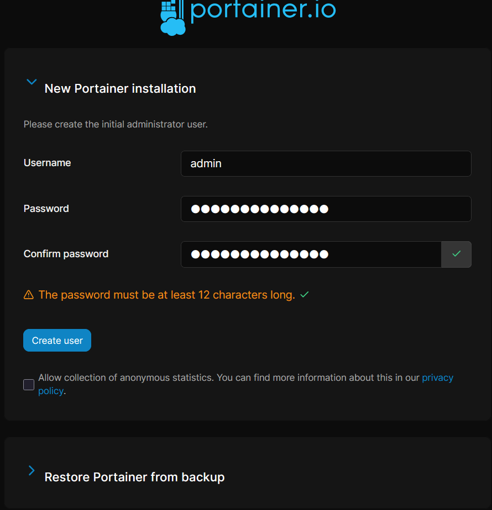Image resolution: width=492 pixels, height=510 pixels.
Task: Click the Username field label
Action: tap(47, 163)
